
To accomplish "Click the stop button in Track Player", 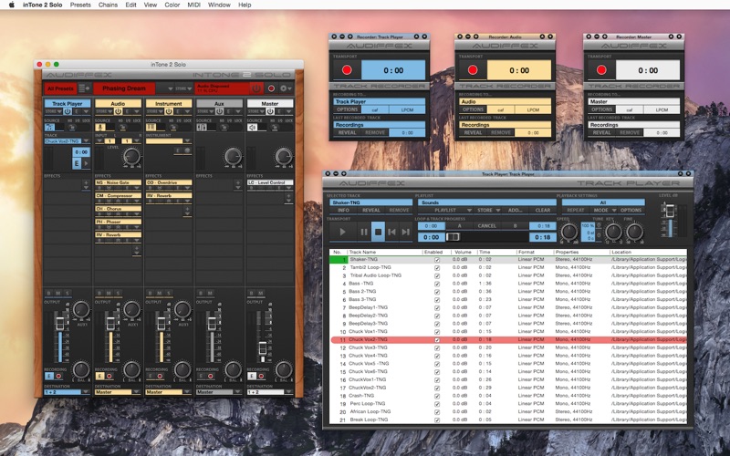I will click(378, 233).
